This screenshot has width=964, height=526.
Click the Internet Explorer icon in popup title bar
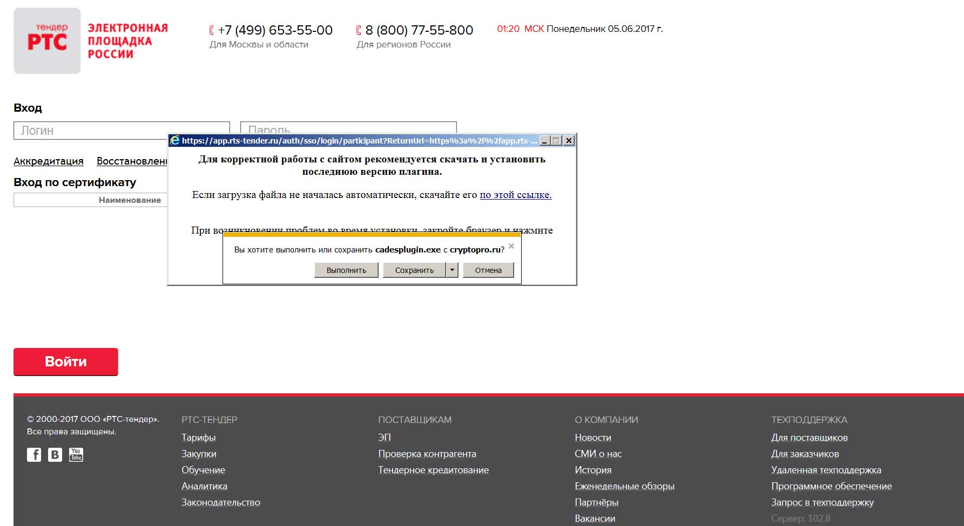(175, 141)
